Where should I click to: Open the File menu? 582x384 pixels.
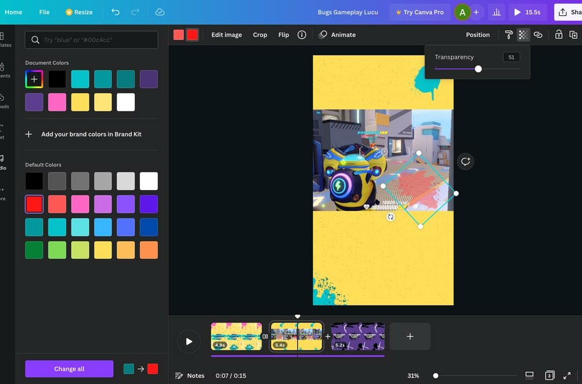pyautogui.click(x=44, y=12)
